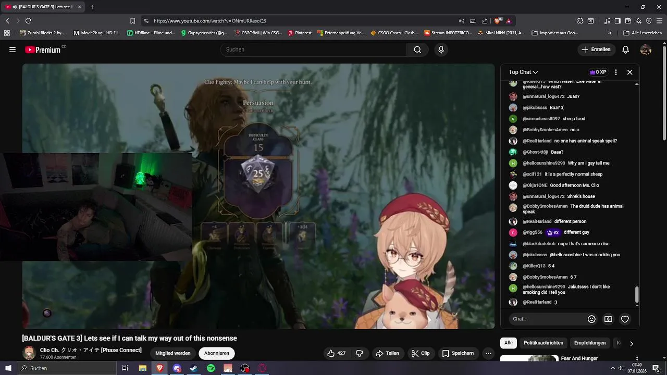The width and height of the screenshot is (667, 375).
Task: Open Leo AI sparkle icon
Action: point(638,21)
